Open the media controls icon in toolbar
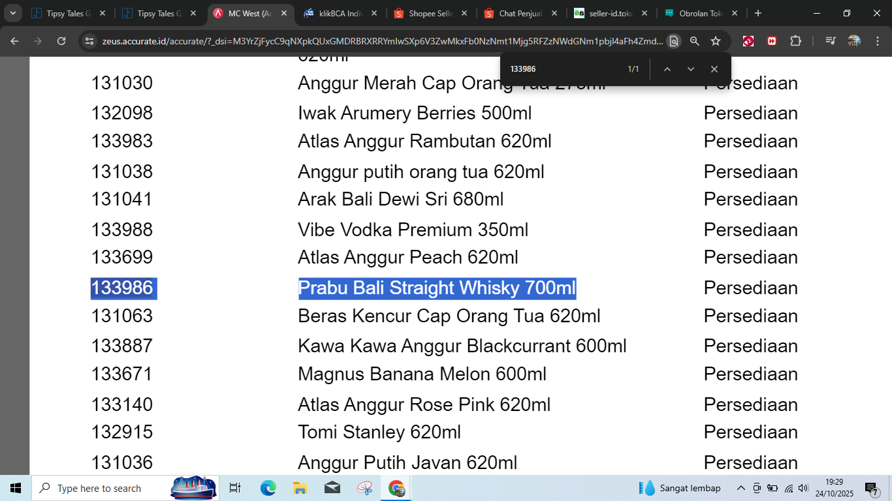 831,41
